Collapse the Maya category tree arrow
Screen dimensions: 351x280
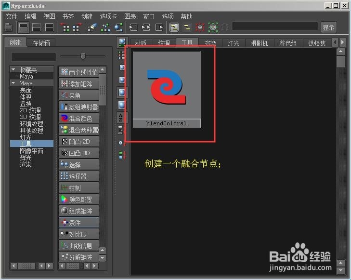pyautogui.click(x=13, y=83)
